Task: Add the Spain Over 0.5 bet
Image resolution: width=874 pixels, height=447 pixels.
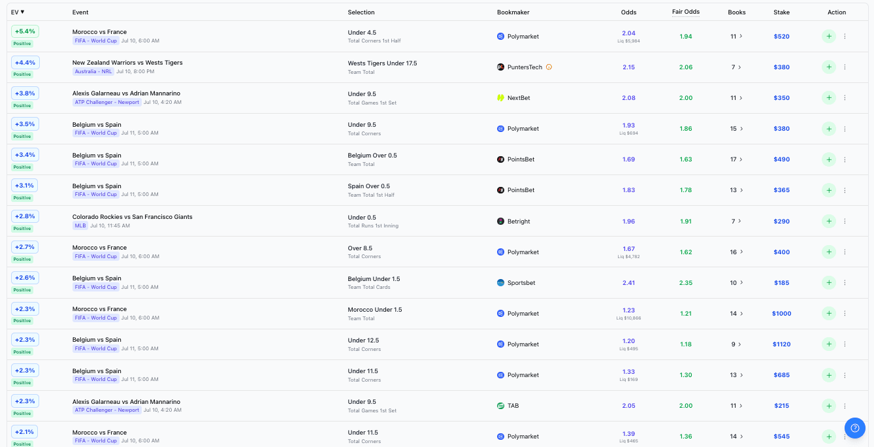Action: point(829,190)
